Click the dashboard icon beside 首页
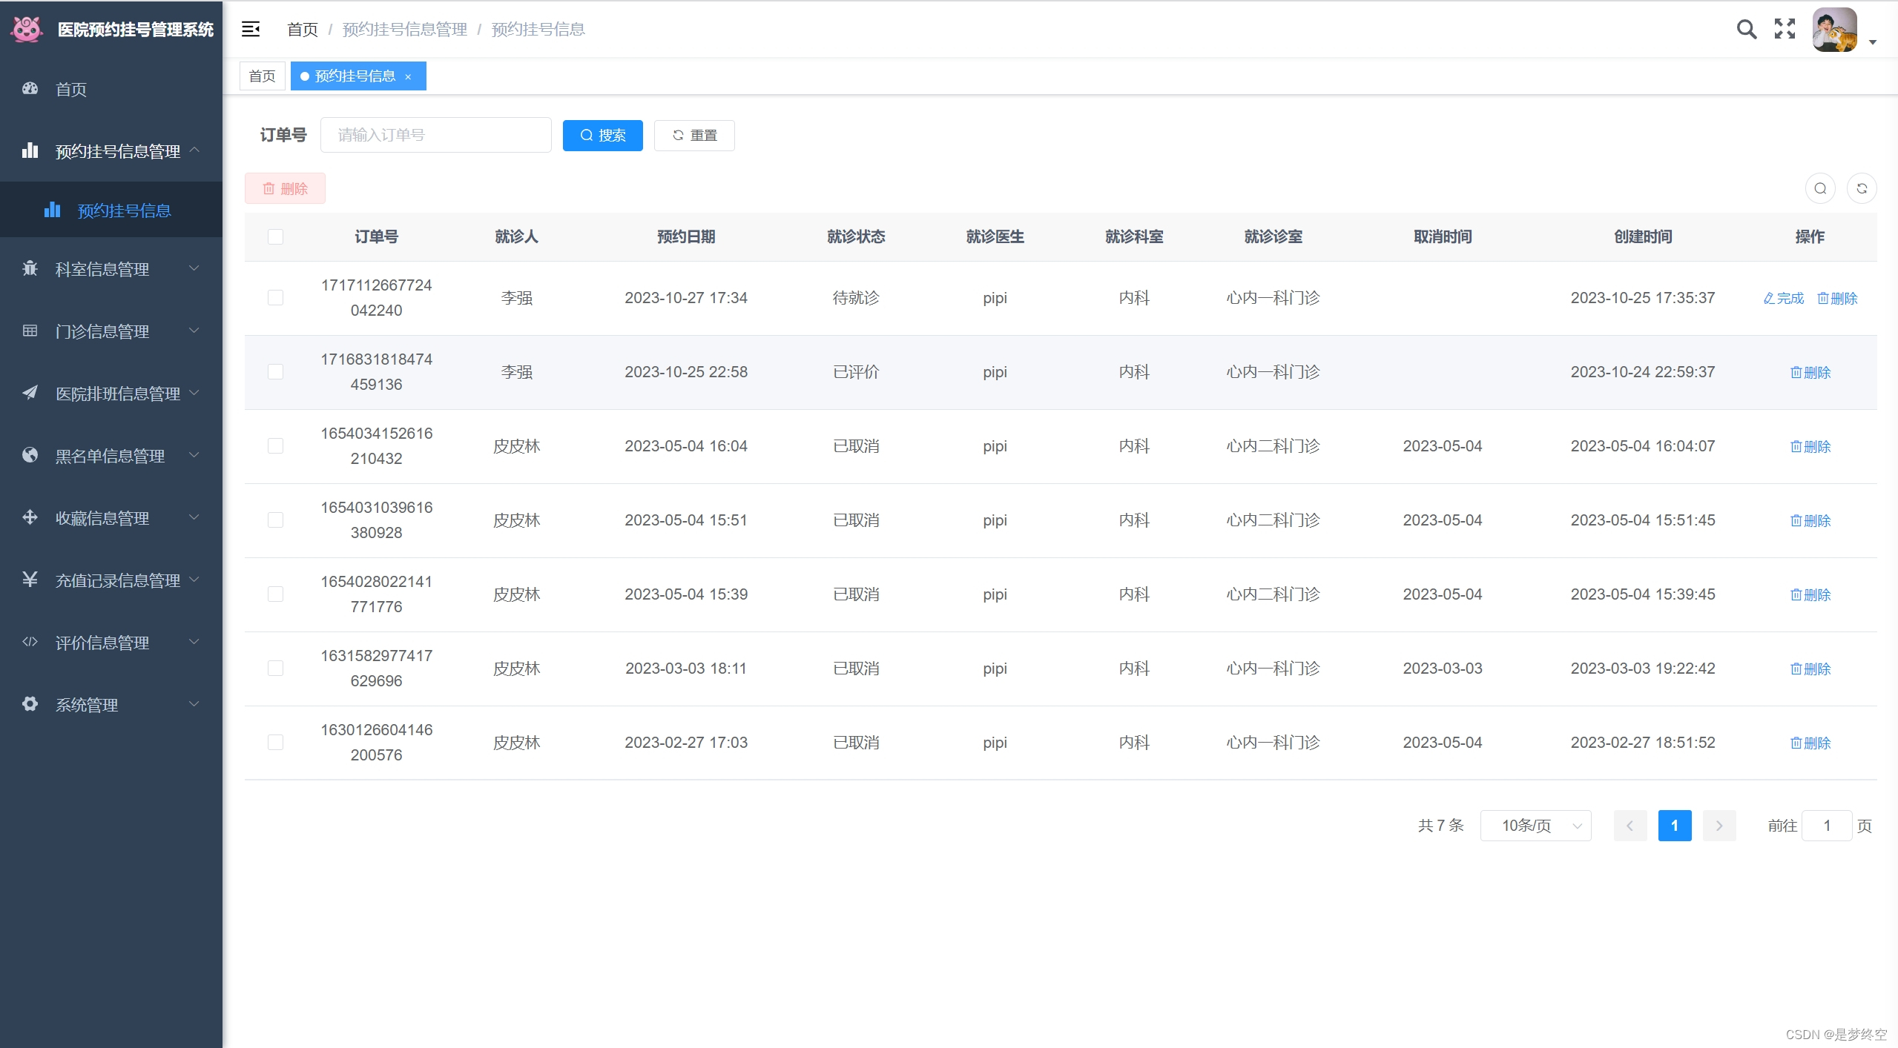Image resolution: width=1898 pixels, height=1048 pixels. pos(30,88)
